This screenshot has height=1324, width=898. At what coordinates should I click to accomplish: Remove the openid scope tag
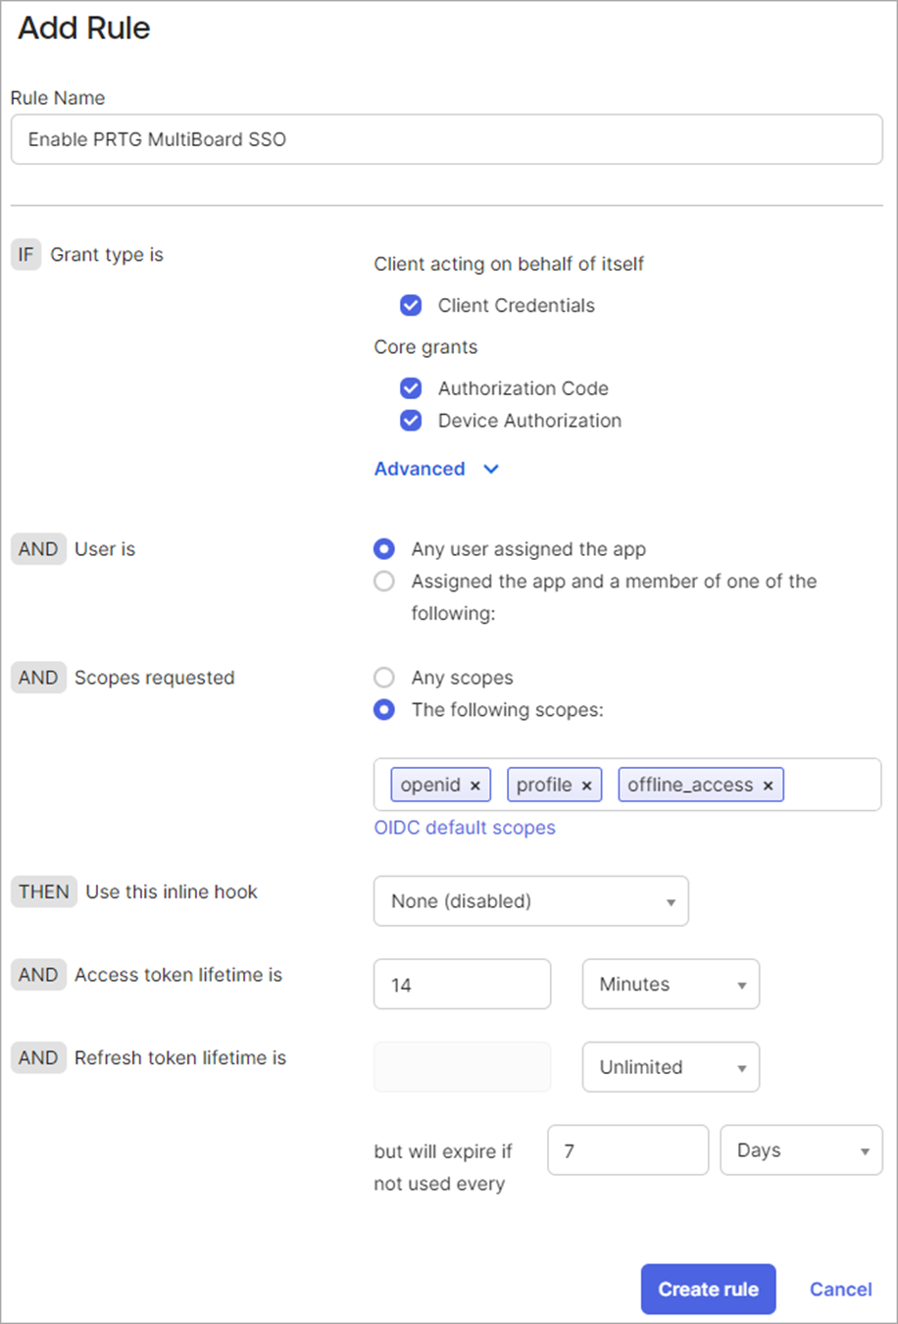point(475,786)
